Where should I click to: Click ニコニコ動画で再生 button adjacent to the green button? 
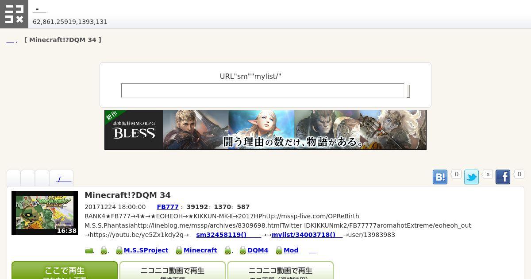click(173, 271)
